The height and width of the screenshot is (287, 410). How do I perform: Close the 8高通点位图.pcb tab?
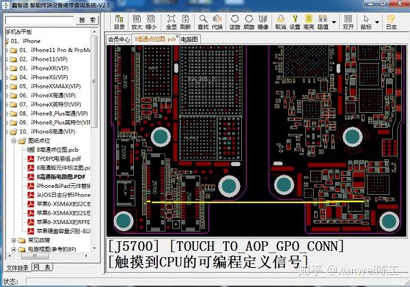(x=178, y=36)
